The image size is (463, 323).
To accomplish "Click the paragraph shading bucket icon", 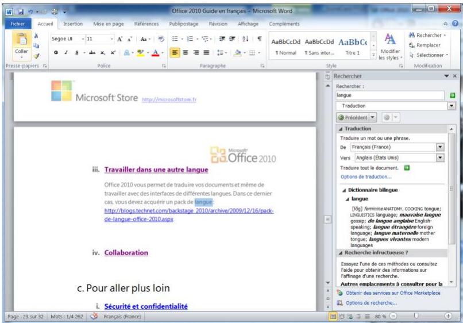I will click(237, 53).
